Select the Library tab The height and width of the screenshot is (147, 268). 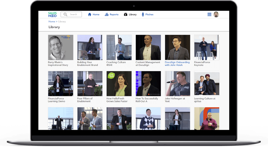point(130,14)
